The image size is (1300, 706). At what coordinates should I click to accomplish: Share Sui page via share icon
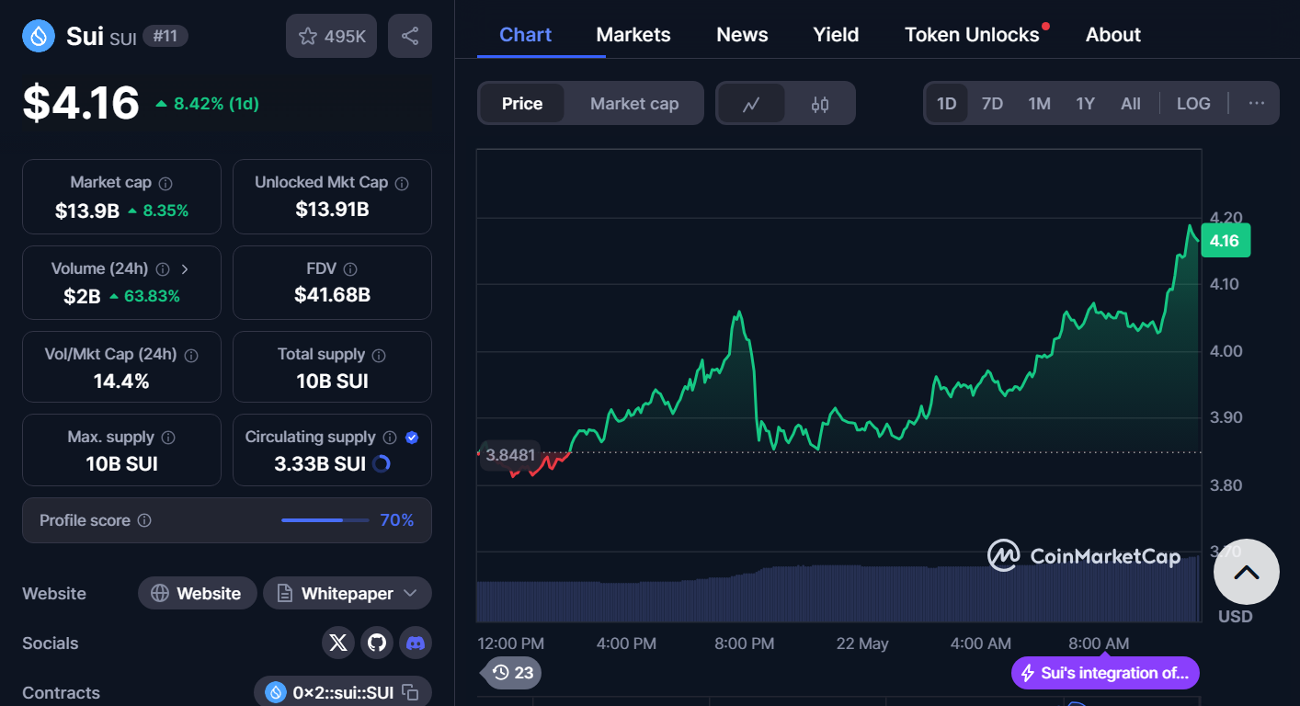pyautogui.click(x=410, y=37)
